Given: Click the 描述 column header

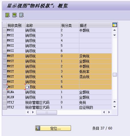Looking at the screenshot, I should click(x=95, y=25).
